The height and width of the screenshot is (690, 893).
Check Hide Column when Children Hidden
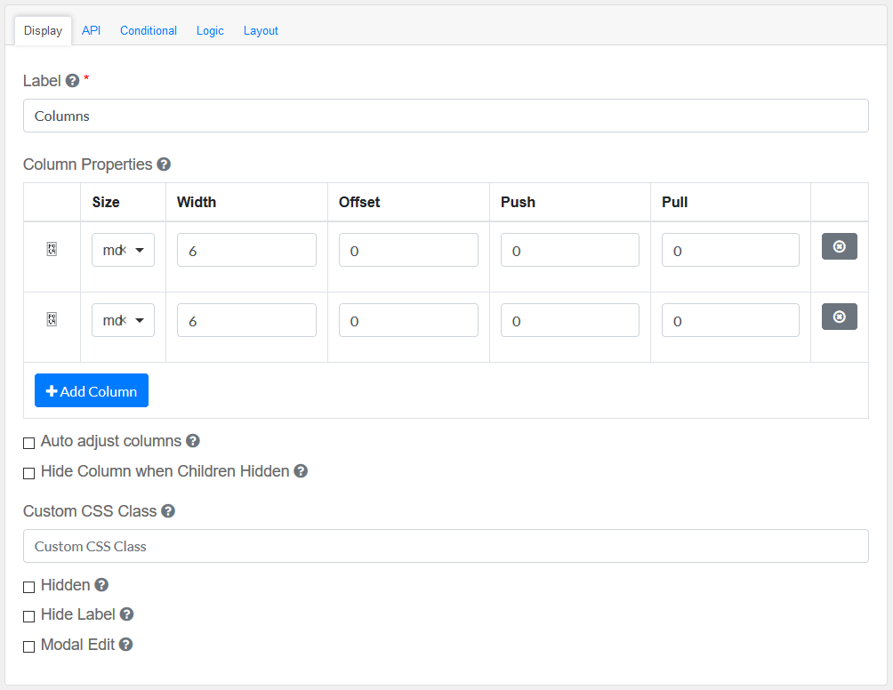(x=29, y=473)
